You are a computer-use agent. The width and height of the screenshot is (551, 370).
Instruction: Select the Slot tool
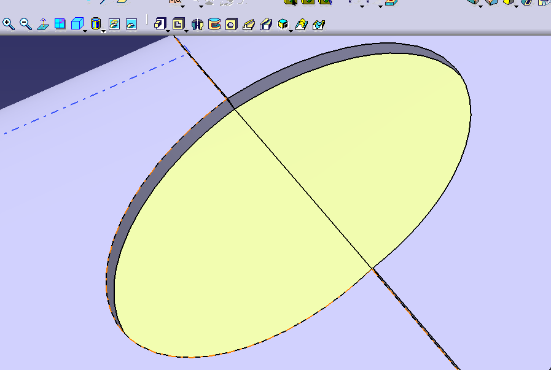(266, 25)
